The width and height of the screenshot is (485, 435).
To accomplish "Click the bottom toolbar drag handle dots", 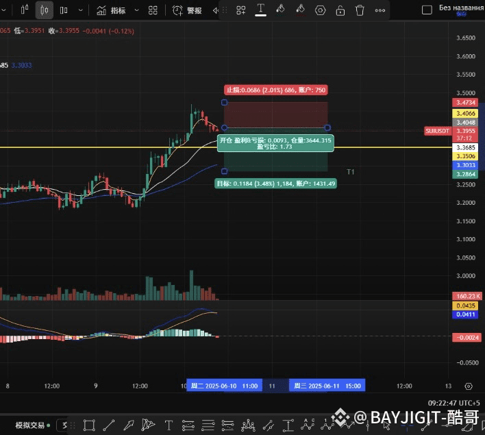I will [x=73, y=425].
